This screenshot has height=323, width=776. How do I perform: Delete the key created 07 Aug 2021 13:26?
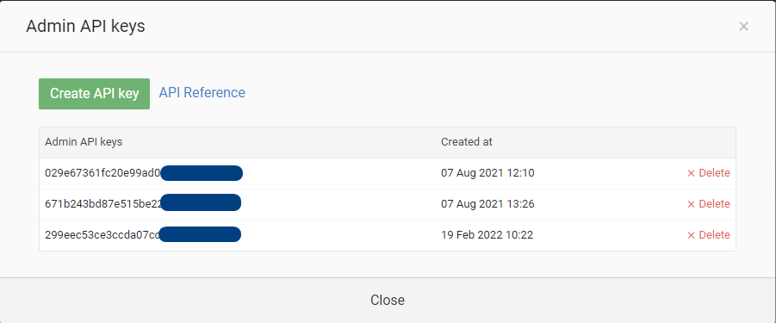pos(708,204)
